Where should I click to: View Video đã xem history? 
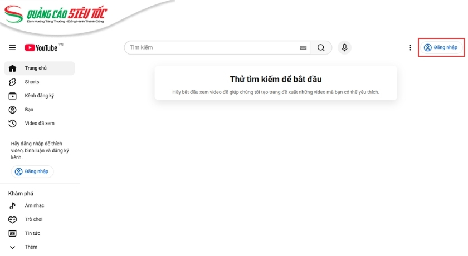point(40,124)
